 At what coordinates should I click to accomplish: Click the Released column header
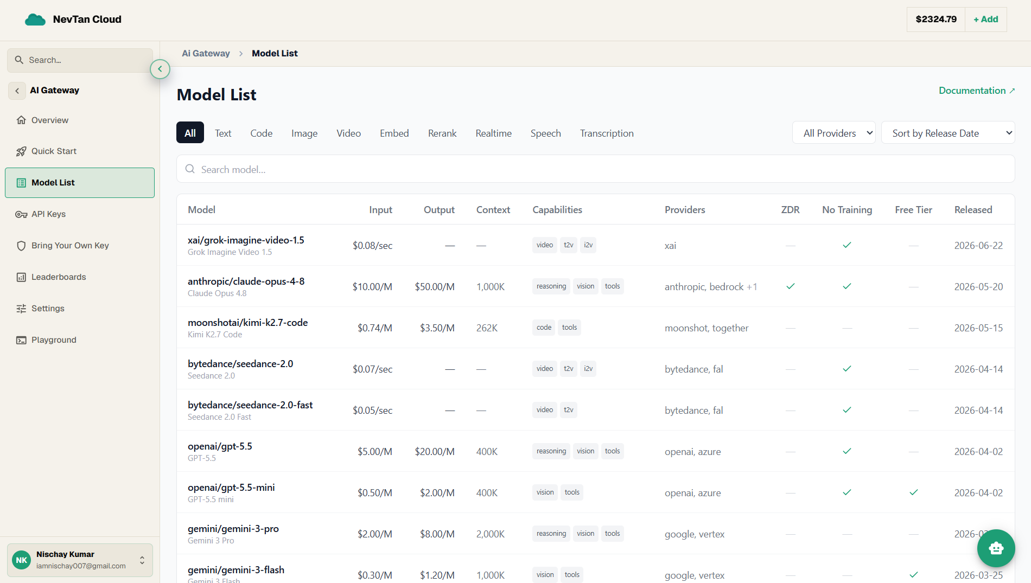pyautogui.click(x=973, y=210)
